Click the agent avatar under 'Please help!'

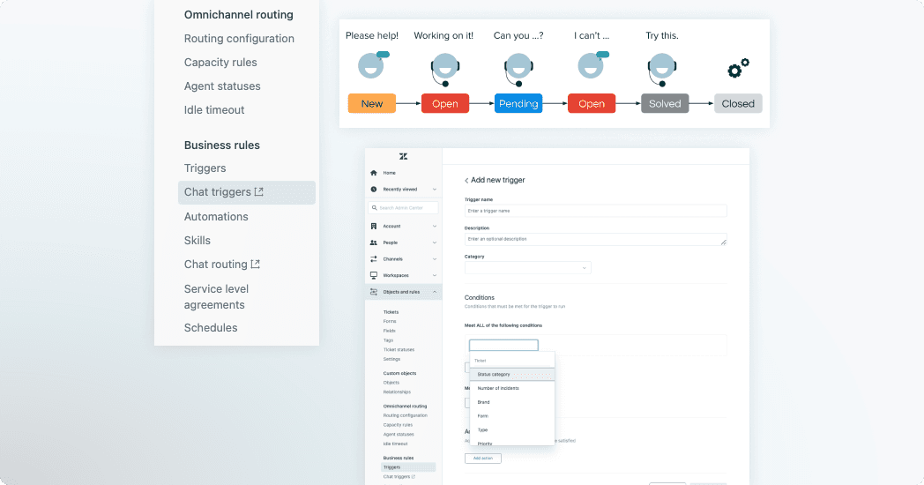pyautogui.click(x=372, y=65)
